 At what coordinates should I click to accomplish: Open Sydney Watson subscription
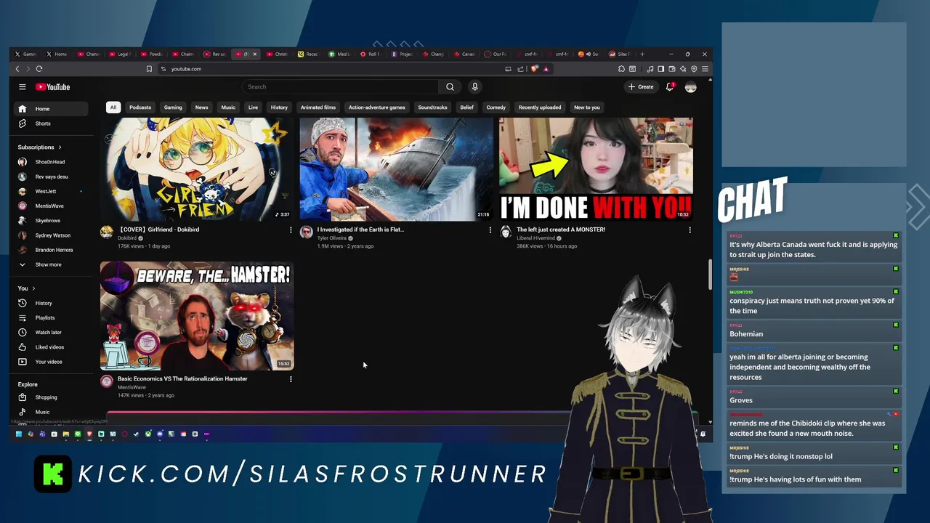[51, 235]
